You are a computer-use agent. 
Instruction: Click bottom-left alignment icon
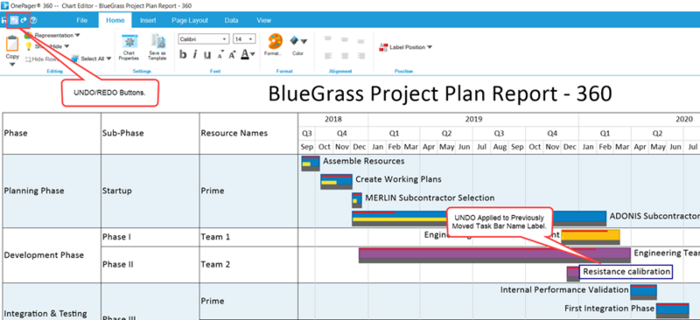(x=328, y=56)
